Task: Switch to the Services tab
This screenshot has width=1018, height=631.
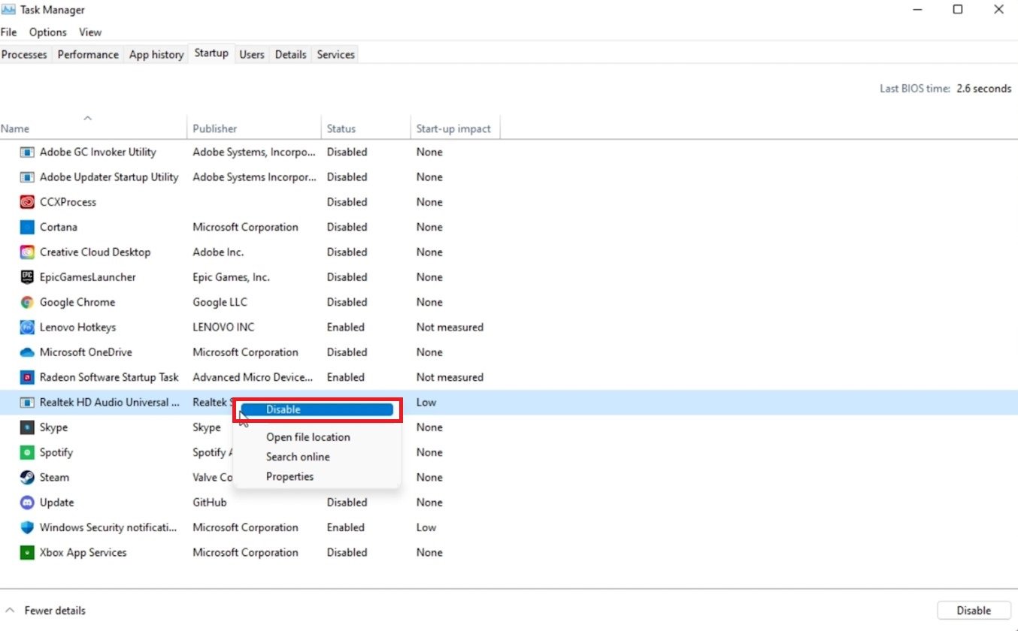Action: (335, 54)
